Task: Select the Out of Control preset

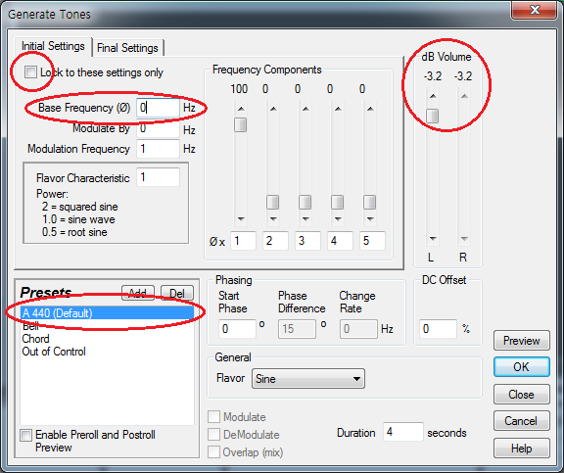Action: (x=107, y=352)
